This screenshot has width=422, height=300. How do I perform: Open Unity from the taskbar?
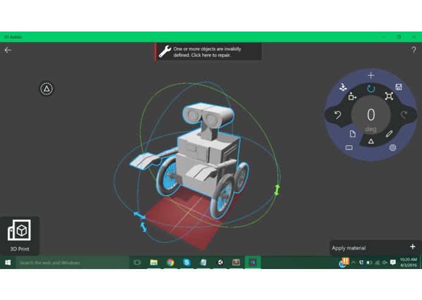pos(220,262)
